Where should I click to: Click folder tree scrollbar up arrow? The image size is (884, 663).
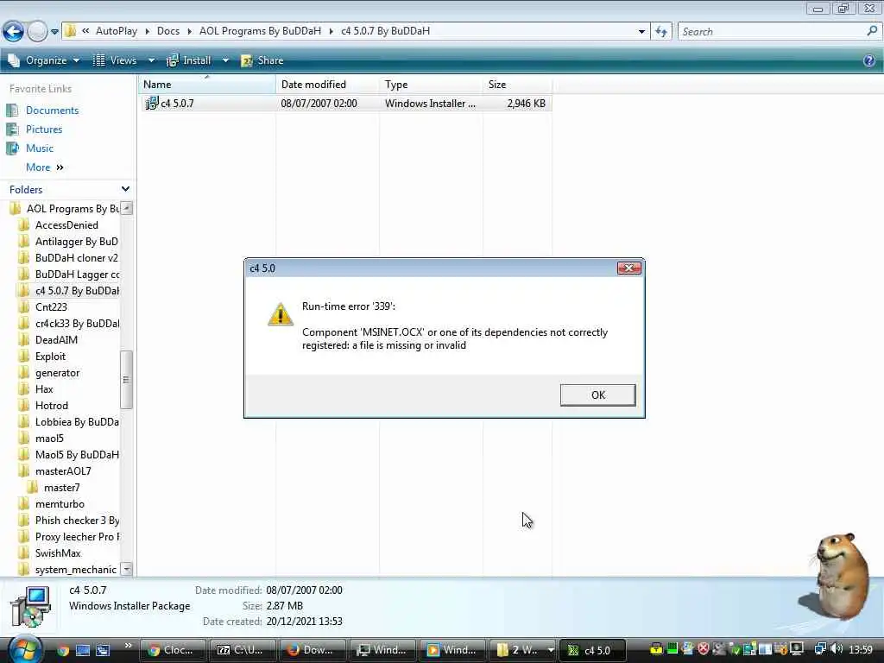127,209
